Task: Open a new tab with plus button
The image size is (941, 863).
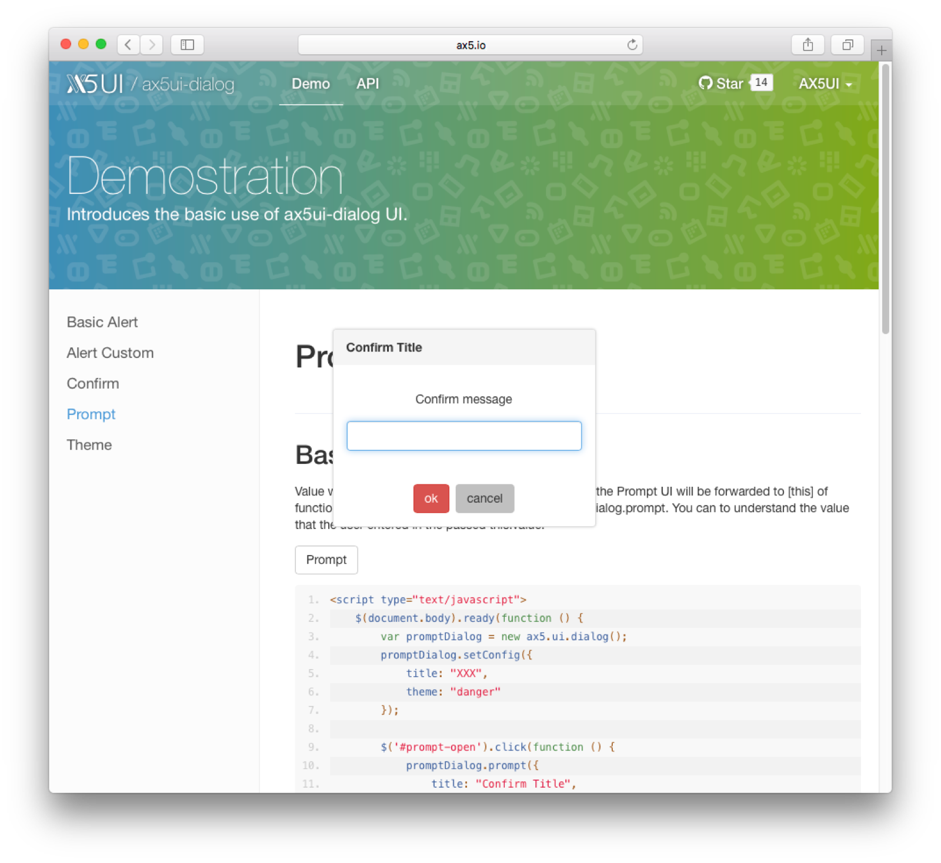Action: [x=881, y=51]
